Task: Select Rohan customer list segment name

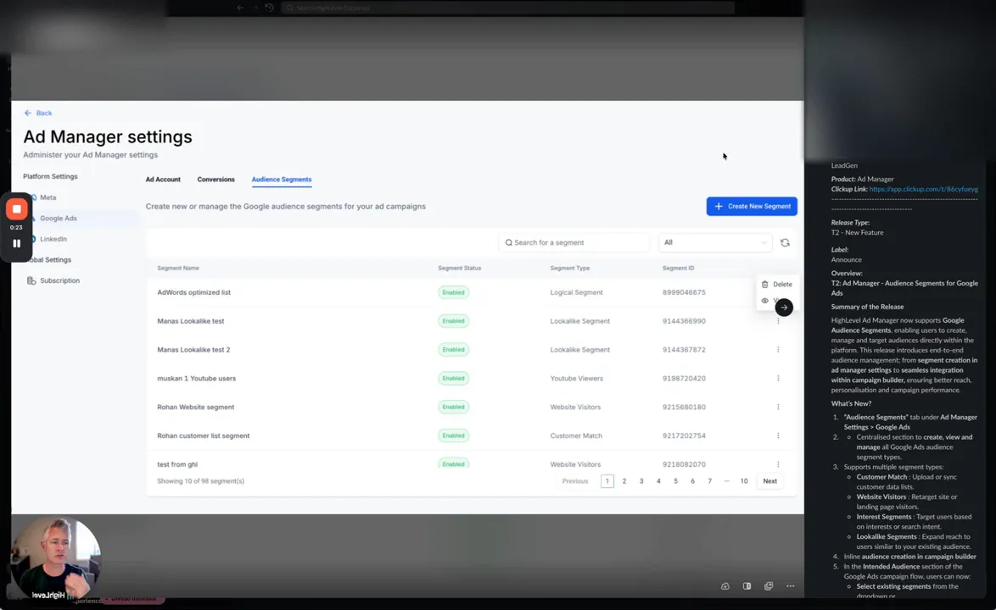Action: click(204, 435)
